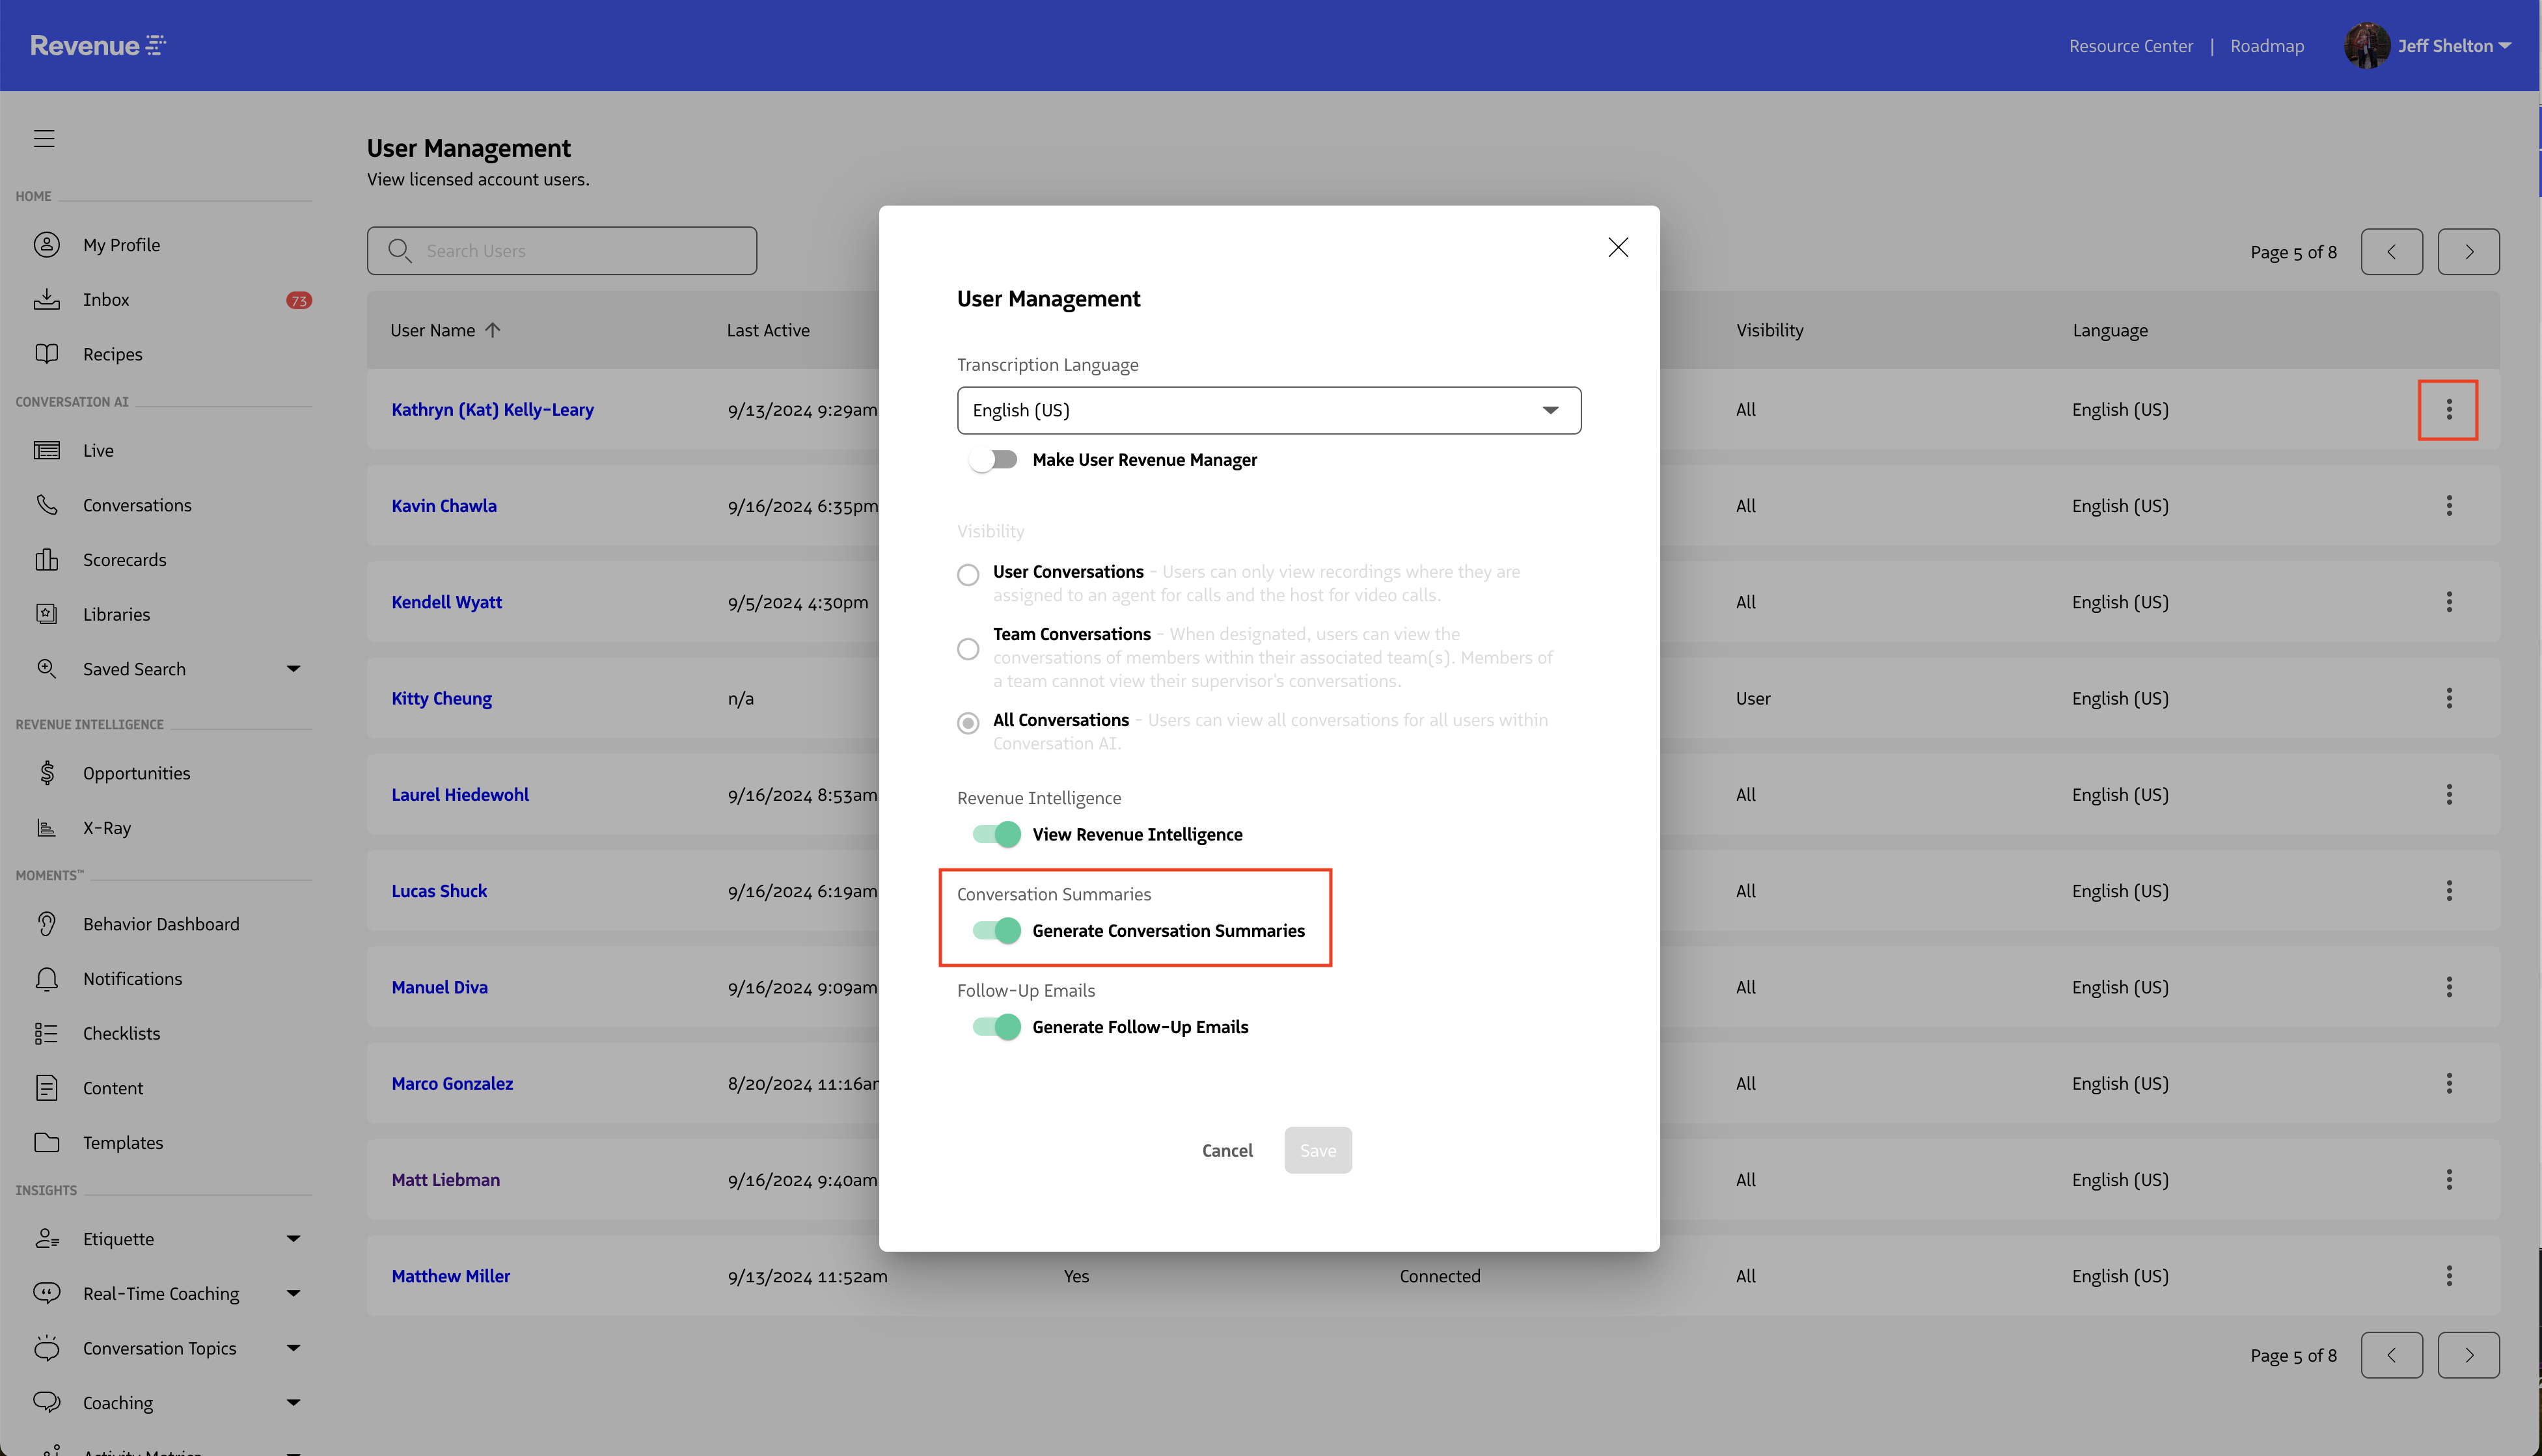This screenshot has width=2542, height=1456.
Task: Open the Conversations panel
Action: pyautogui.click(x=47, y=505)
